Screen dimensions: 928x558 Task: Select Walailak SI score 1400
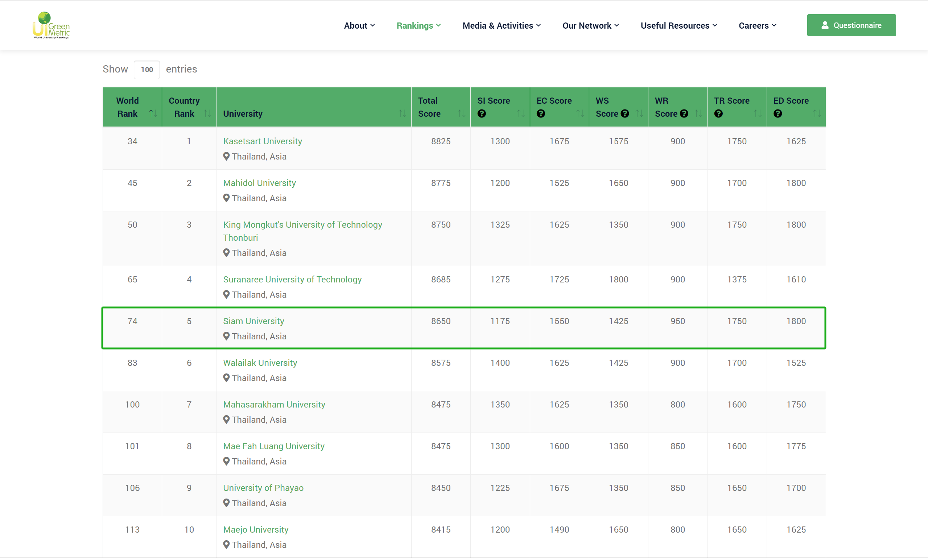pos(500,363)
